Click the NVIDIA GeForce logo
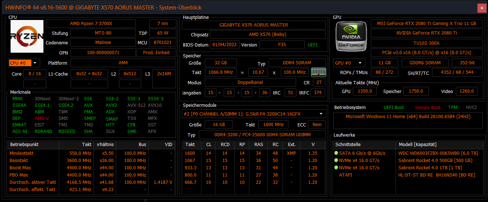Viewport: 488px width, 202px height. 350,36
